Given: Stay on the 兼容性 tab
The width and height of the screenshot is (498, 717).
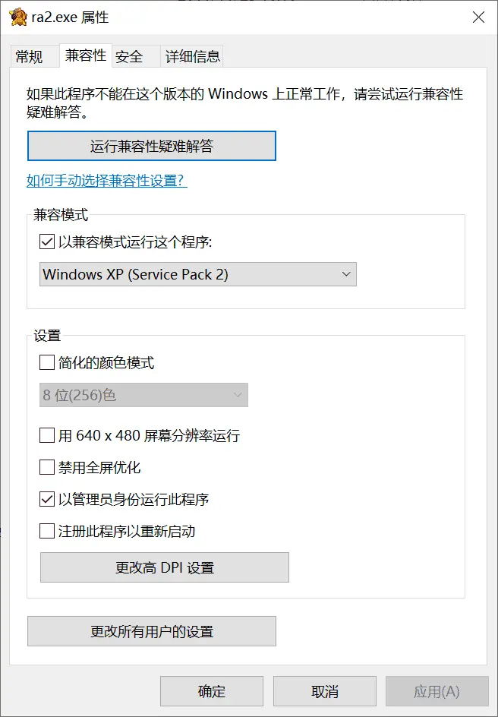Looking at the screenshot, I should coord(86,55).
